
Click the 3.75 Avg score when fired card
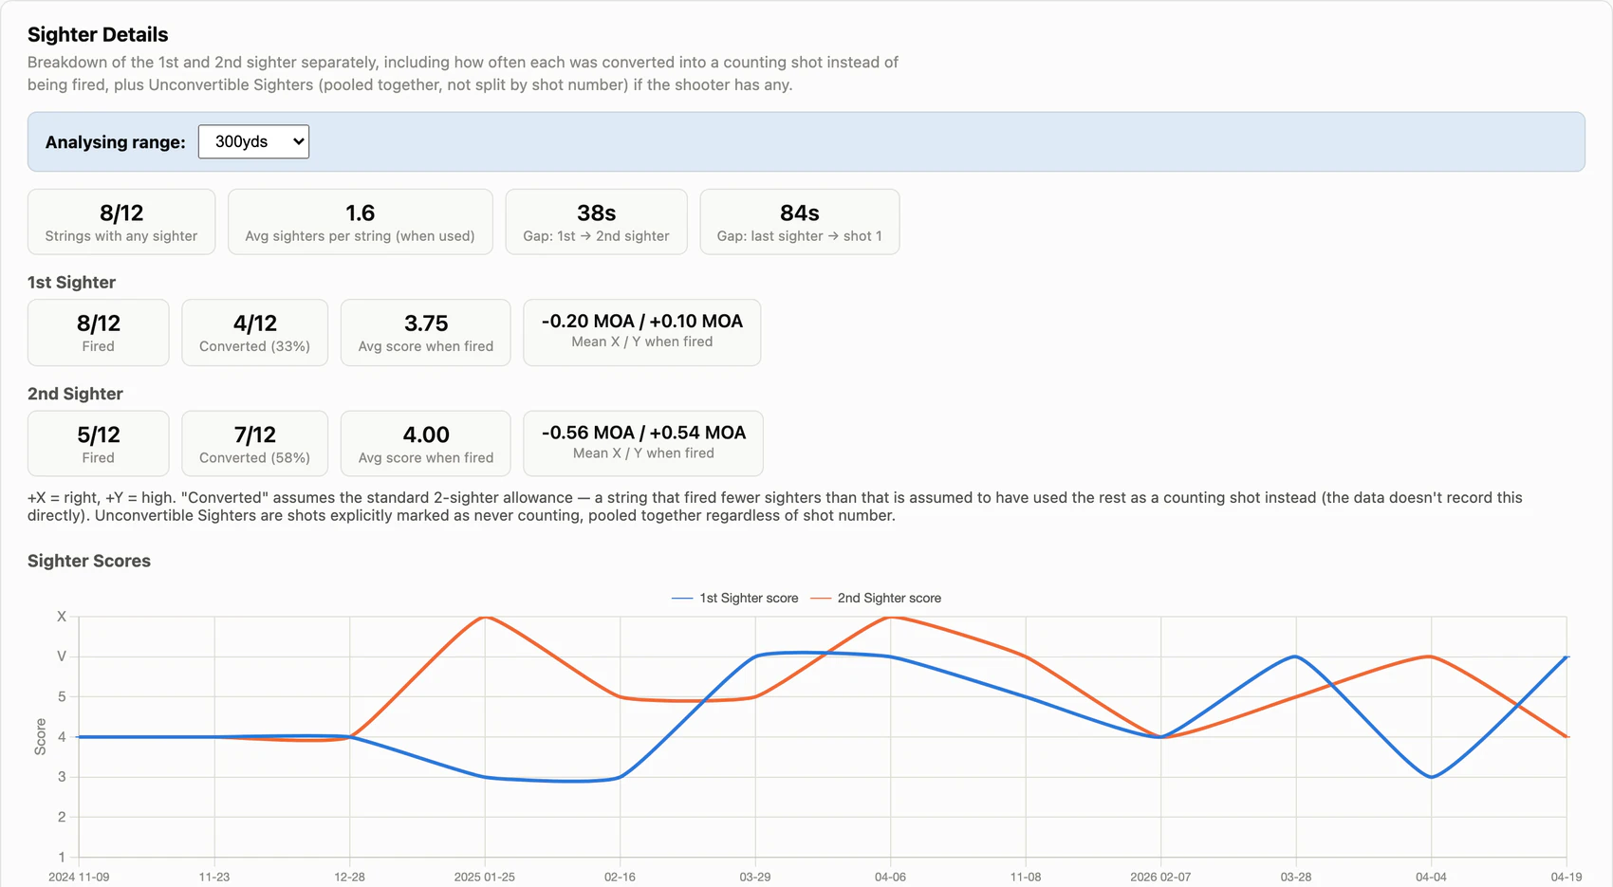point(425,333)
